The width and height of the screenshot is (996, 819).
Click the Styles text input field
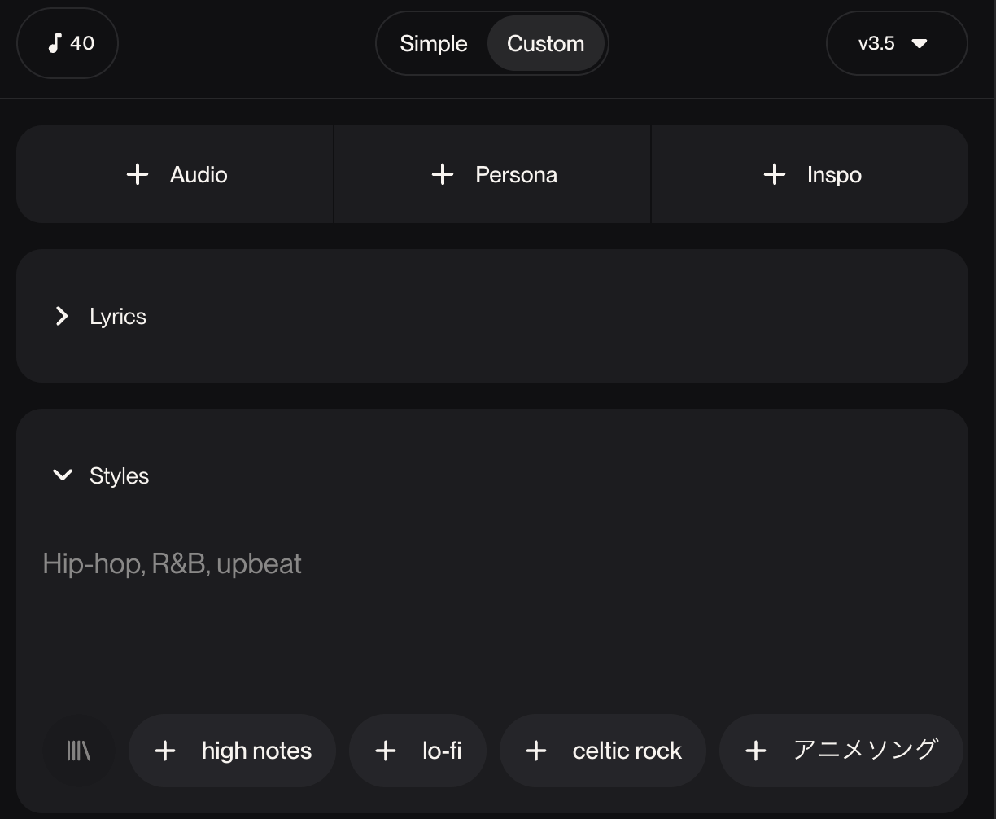(x=488, y=602)
